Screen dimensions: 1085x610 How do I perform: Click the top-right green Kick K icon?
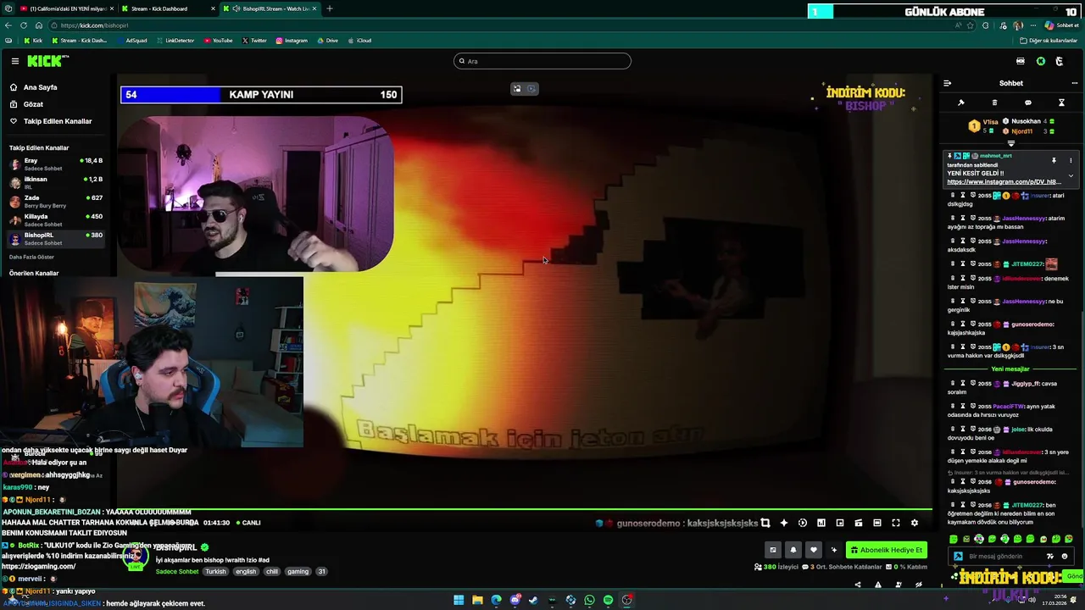(1041, 61)
